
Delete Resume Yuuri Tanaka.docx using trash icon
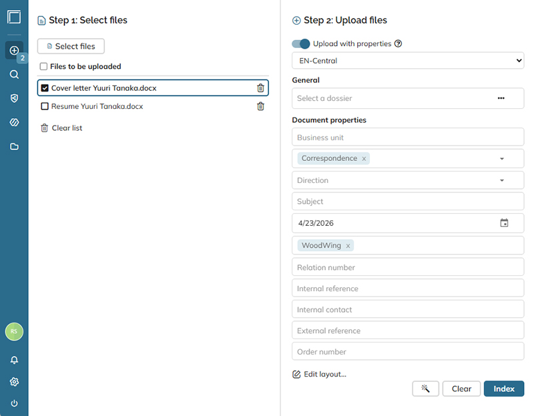pos(260,106)
